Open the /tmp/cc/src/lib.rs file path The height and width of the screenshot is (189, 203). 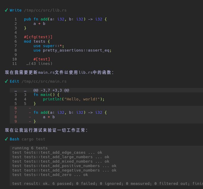click(45, 10)
